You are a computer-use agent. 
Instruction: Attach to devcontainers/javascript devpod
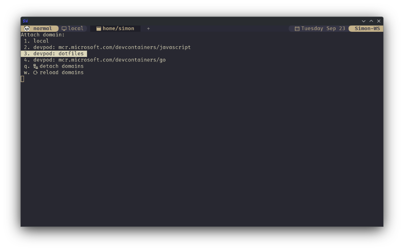pos(112,48)
